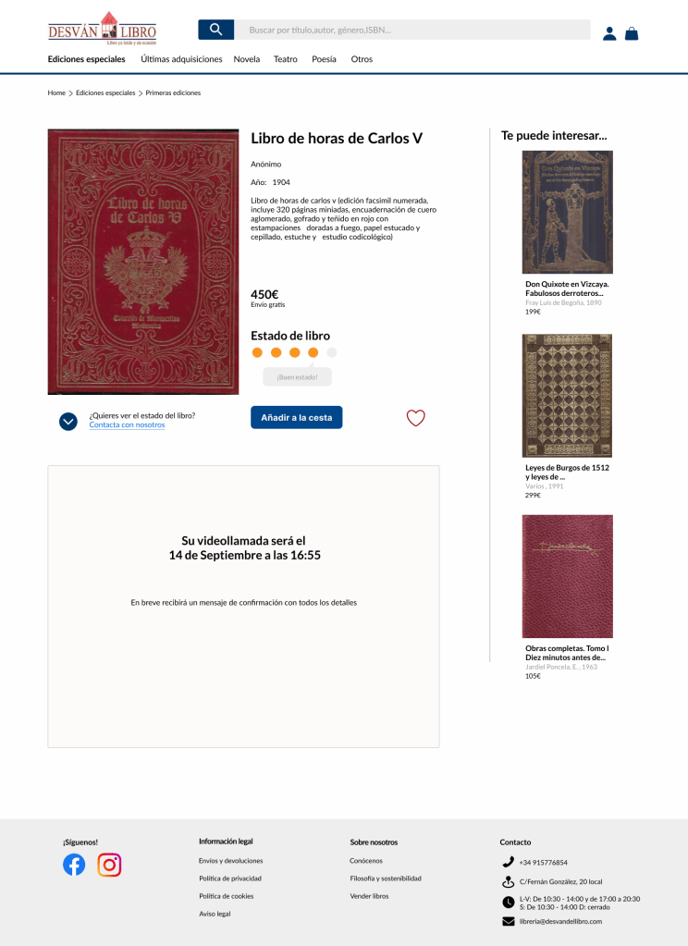Image resolution: width=688 pixels, height=946 pixels.
Task: Open the Política de privacidad link
Action: tap(230, 878)
